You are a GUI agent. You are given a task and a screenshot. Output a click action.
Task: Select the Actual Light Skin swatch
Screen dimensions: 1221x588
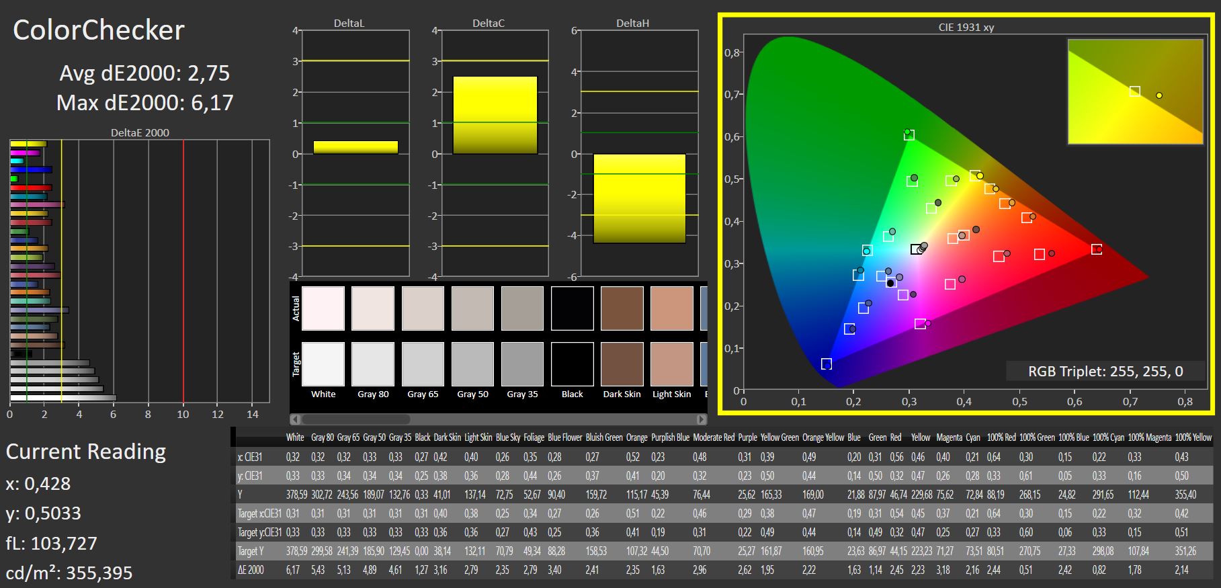pyautogui.click(x=672, y=308)
